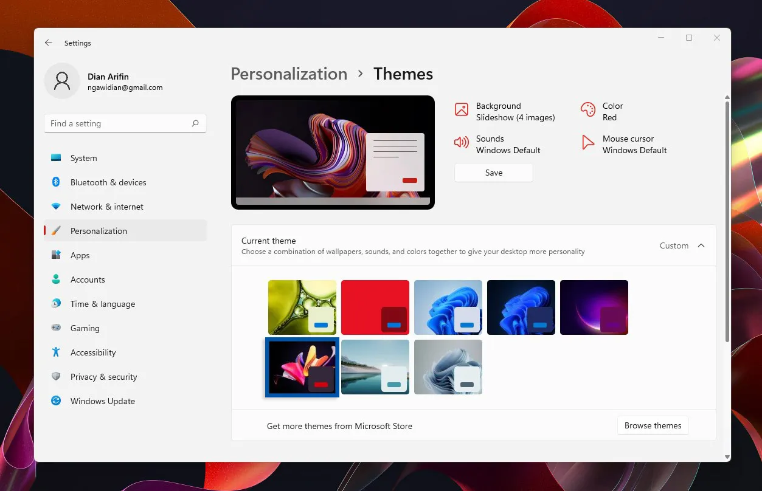Click the Personalization breadcrumb link
This screenshot has height=491, width=762.
288,74
